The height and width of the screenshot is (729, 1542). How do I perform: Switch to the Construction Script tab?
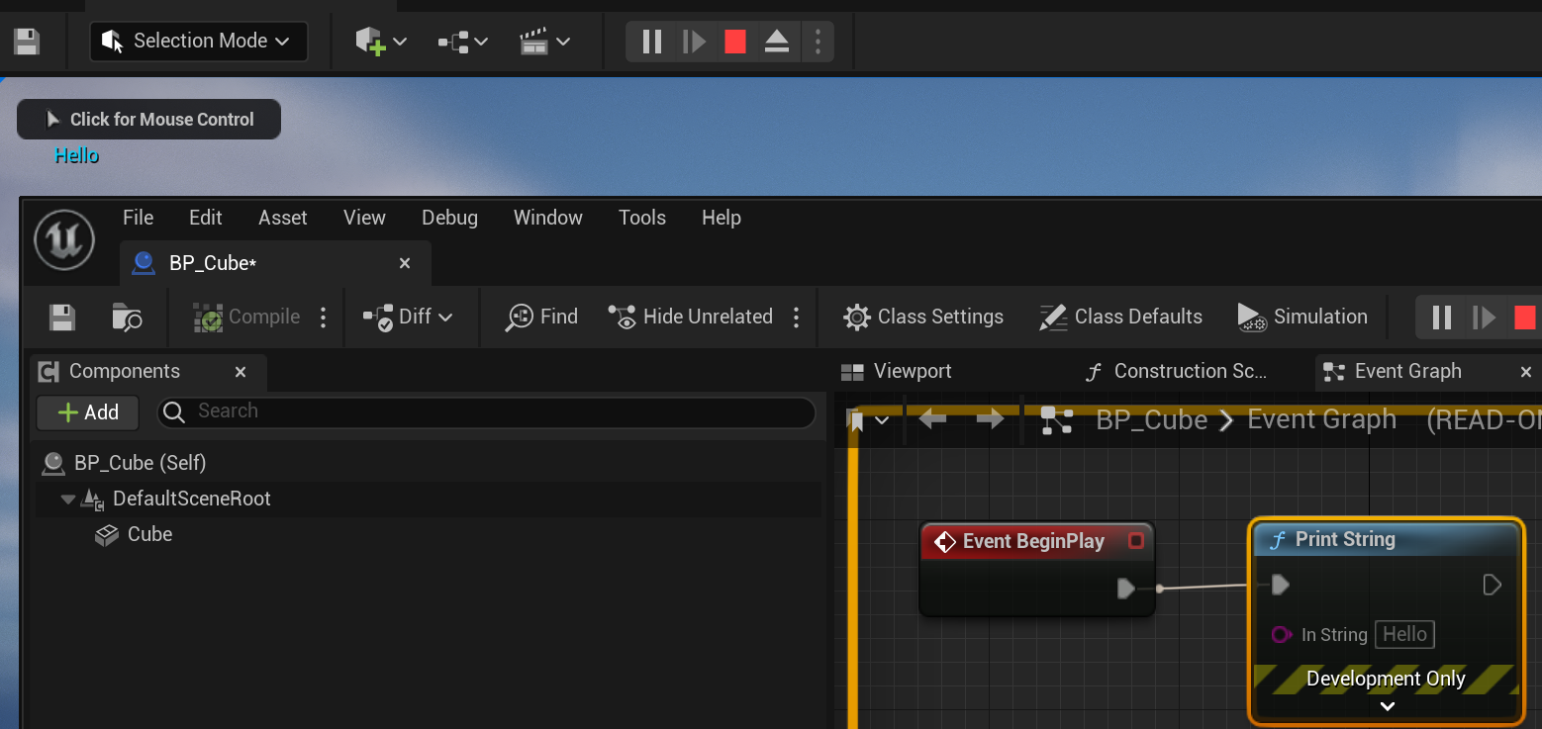coord(1176,371)
